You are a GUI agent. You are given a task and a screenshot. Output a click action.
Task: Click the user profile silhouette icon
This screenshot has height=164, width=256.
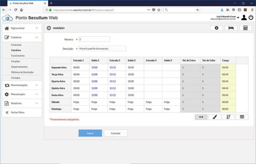pos(244,17)
